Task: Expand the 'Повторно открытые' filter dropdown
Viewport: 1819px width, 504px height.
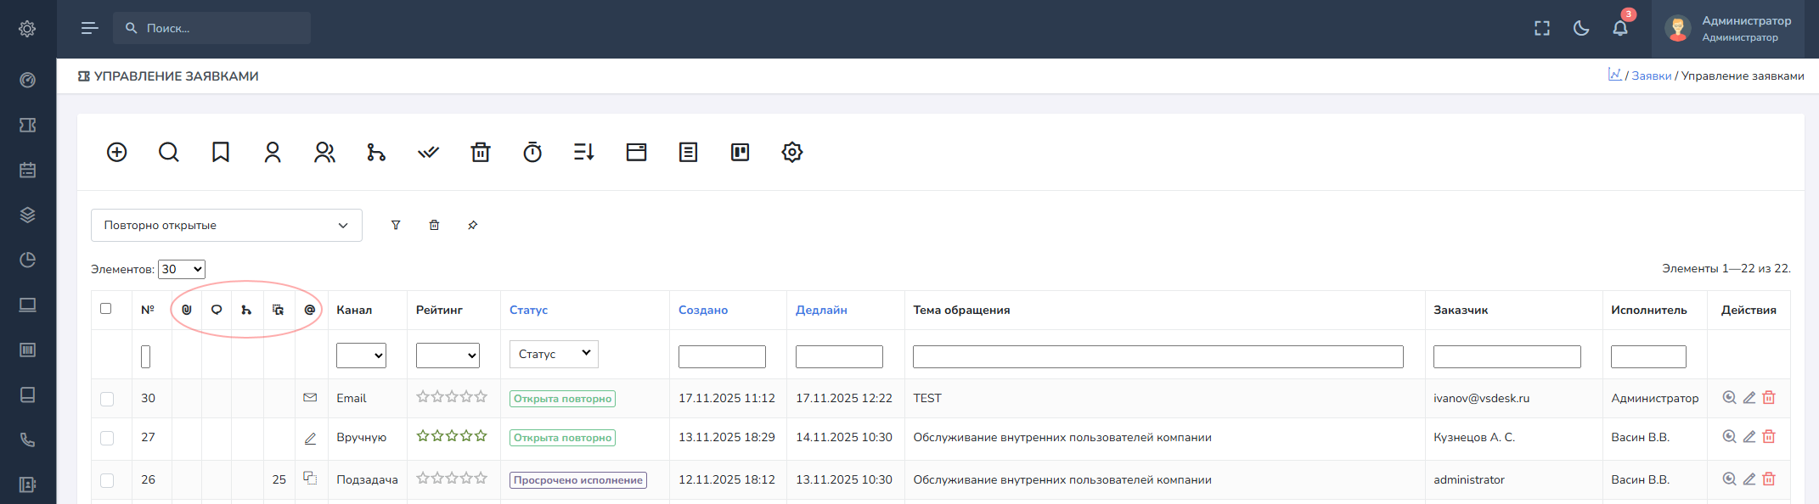Action: click(x=227, y=225)
